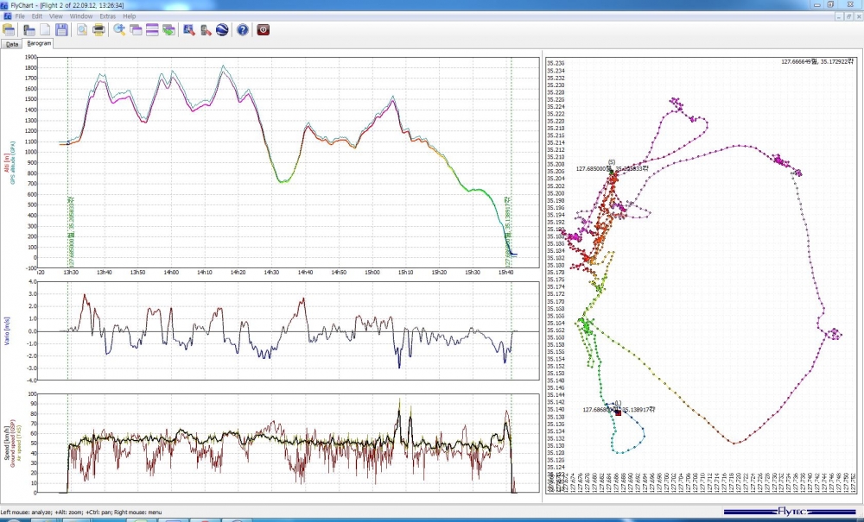
Task: Click the instrument-with-pencil toolbar icon
Action: (206, 29)
